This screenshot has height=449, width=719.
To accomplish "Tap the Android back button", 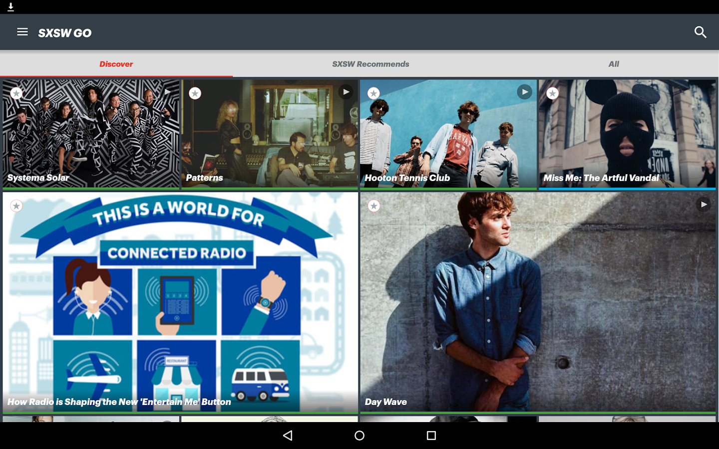I will (x=288, y=436).
